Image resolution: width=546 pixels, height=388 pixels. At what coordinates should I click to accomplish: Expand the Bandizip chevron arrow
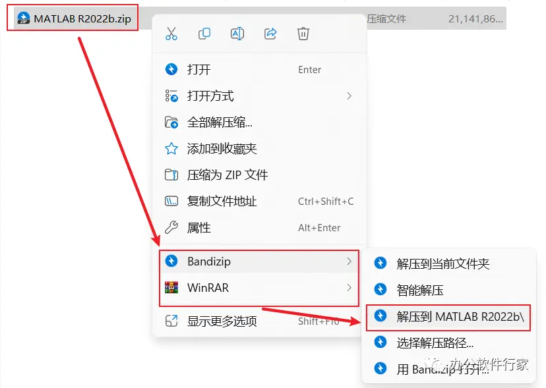pos(349,262)
